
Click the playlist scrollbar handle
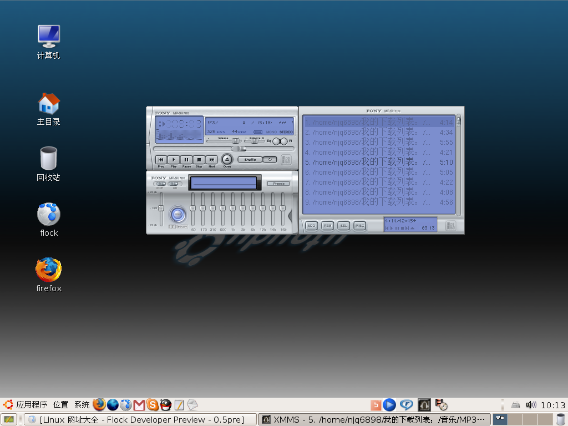(x=459, y=121)
